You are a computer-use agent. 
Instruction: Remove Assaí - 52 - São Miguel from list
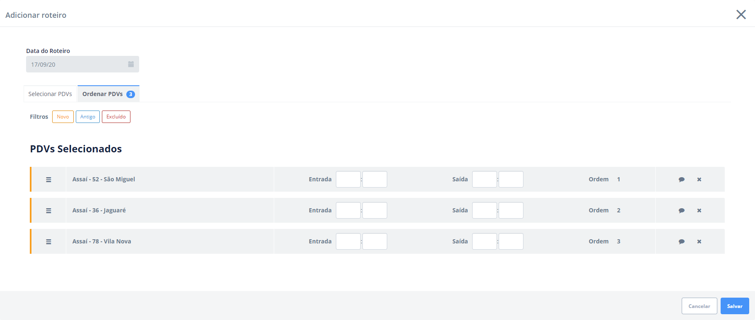pos(699,180)
